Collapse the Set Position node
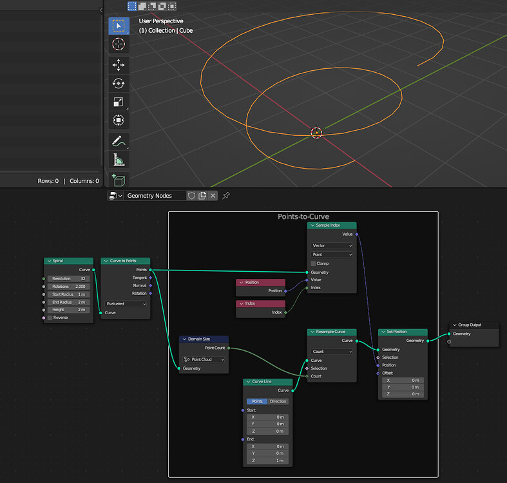Viewport: 507px width, 483px height. click(x=383, y=332)
